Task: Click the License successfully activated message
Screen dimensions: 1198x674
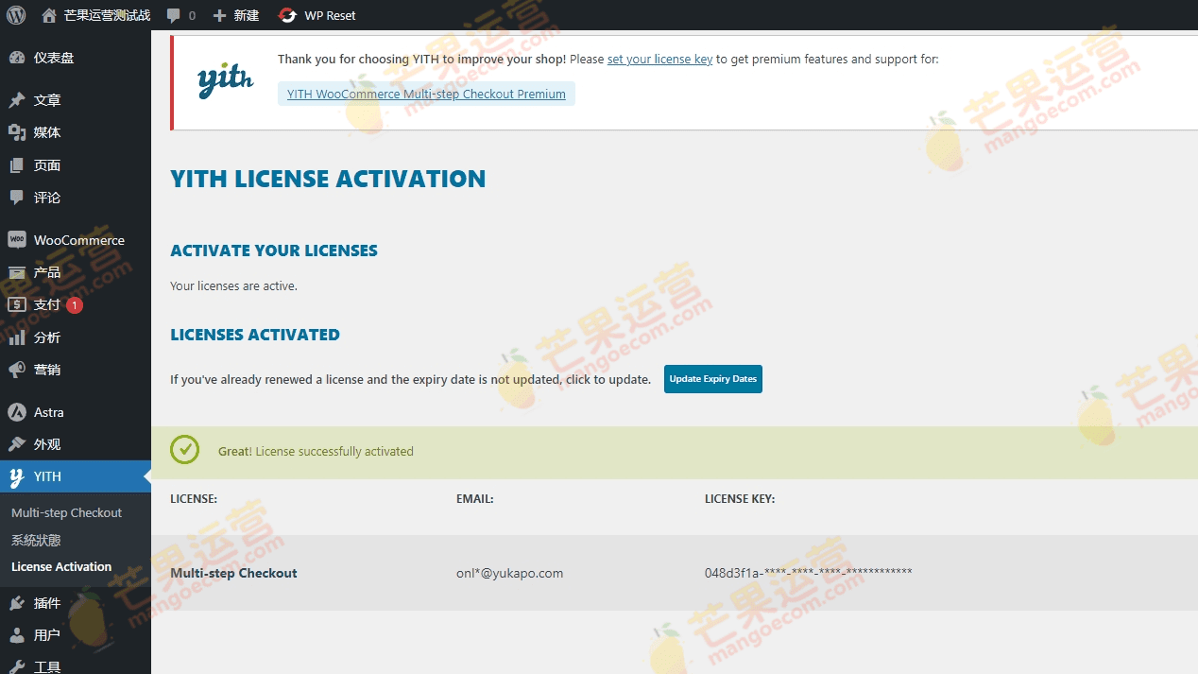Action: 316,452
